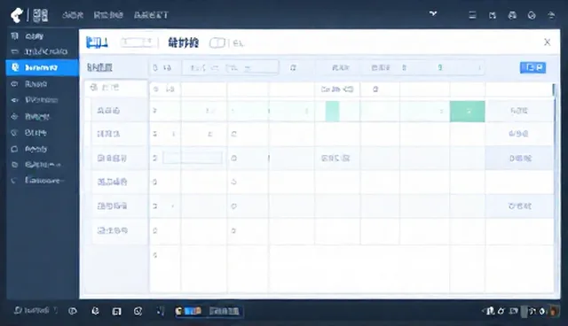
Task: Click the last item of the left sidebar
Action: (38, 180)
